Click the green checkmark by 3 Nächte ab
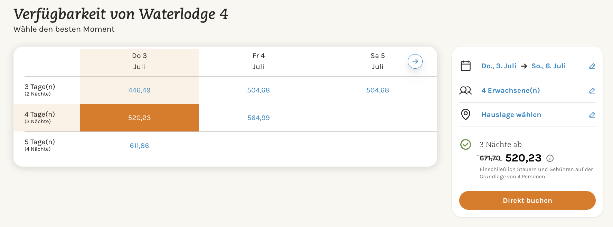The image size is (613, 227). pyautogui.click(x=465, y=144)
